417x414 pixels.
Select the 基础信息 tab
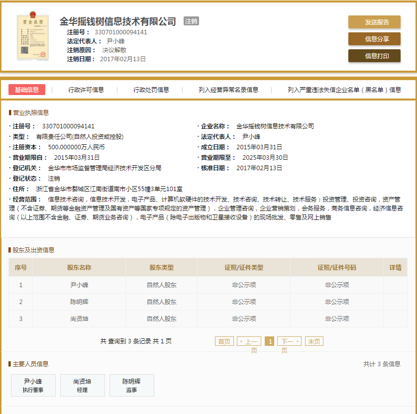[x=27, y=90]
